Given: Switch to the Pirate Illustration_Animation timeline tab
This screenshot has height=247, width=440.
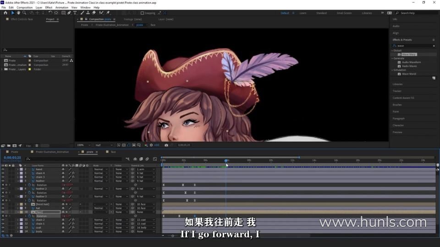Looking at the screenshot, I should [52, 152].
